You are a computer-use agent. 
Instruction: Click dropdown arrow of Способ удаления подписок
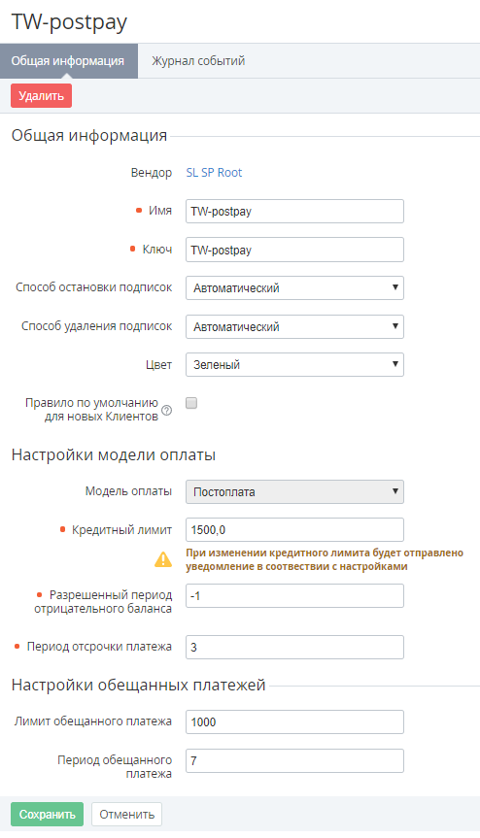395,326
